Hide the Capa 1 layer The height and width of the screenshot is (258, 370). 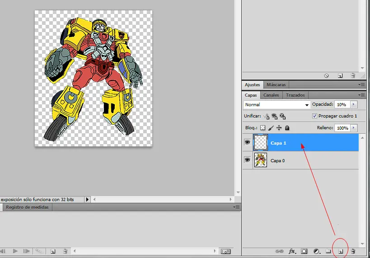pos(247,142)
